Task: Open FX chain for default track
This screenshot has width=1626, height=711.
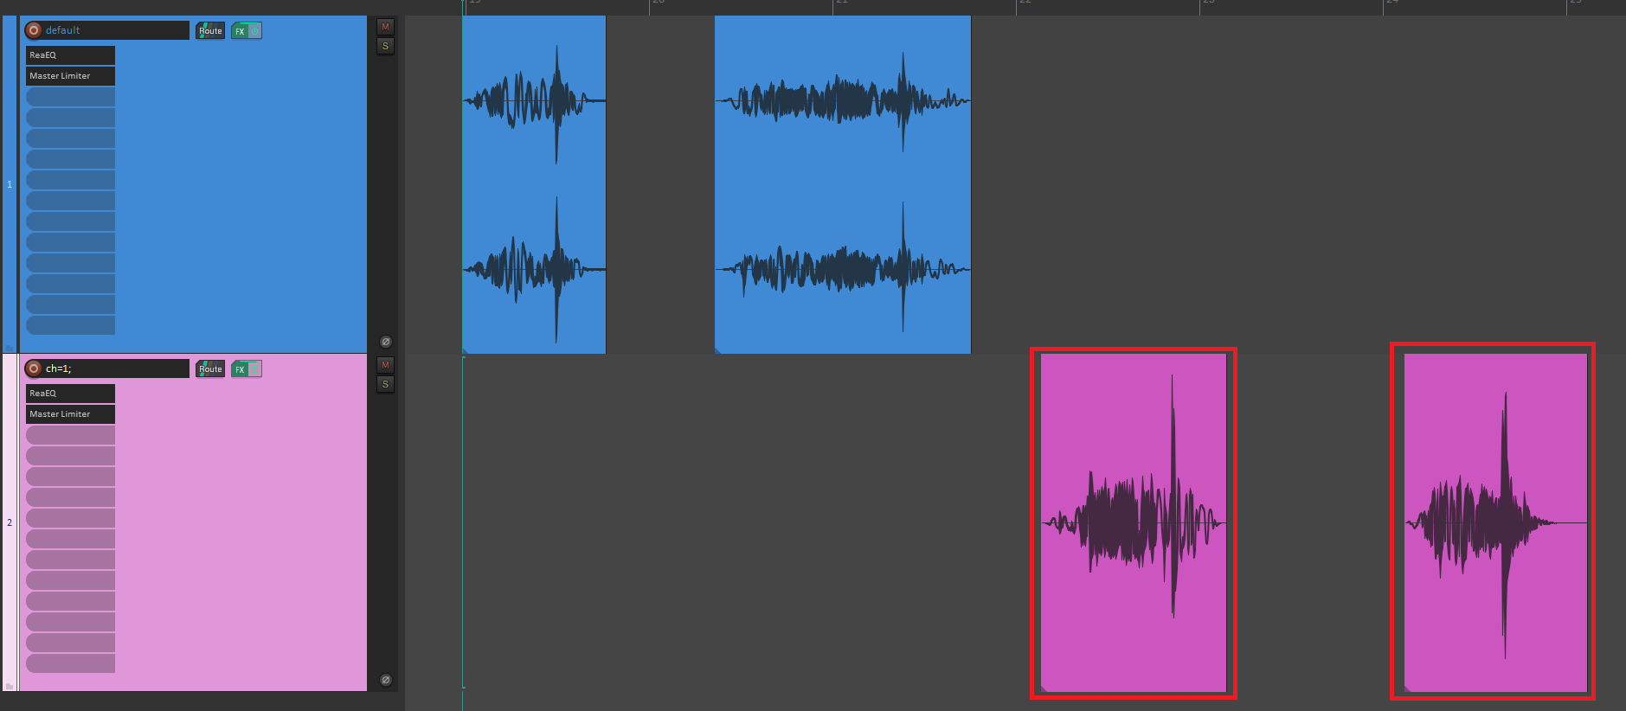Action: point(240,31)
